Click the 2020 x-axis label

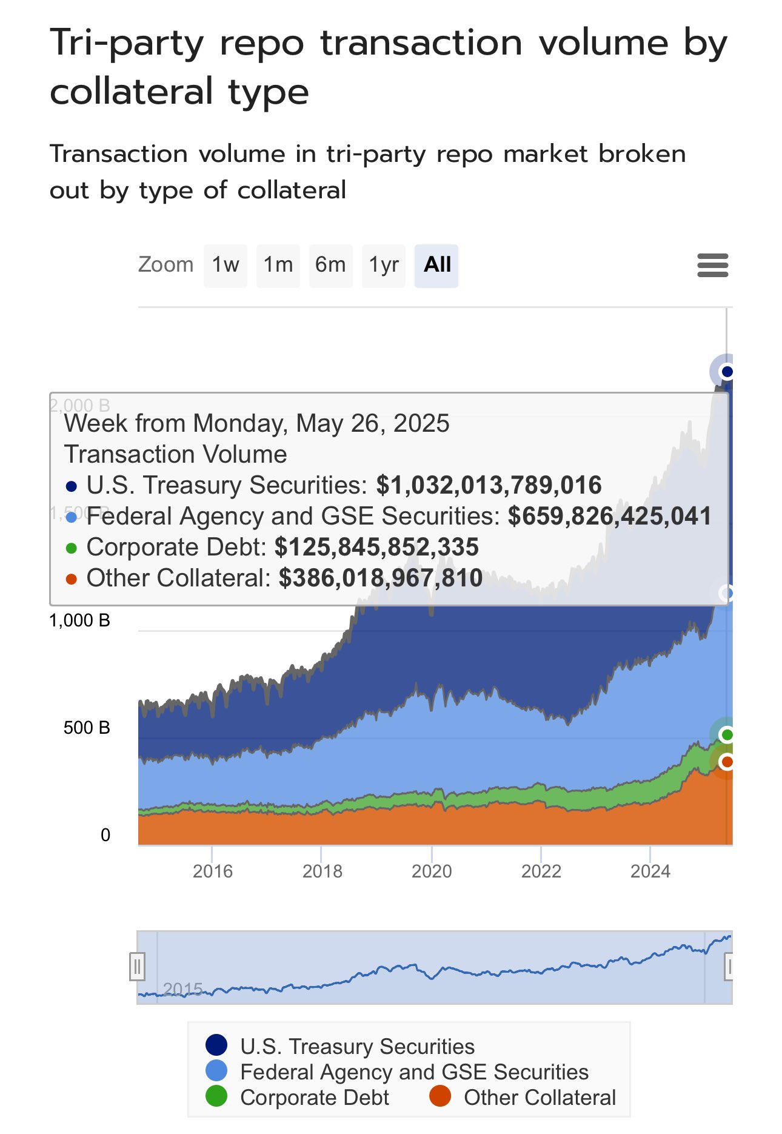coord(432,871)
